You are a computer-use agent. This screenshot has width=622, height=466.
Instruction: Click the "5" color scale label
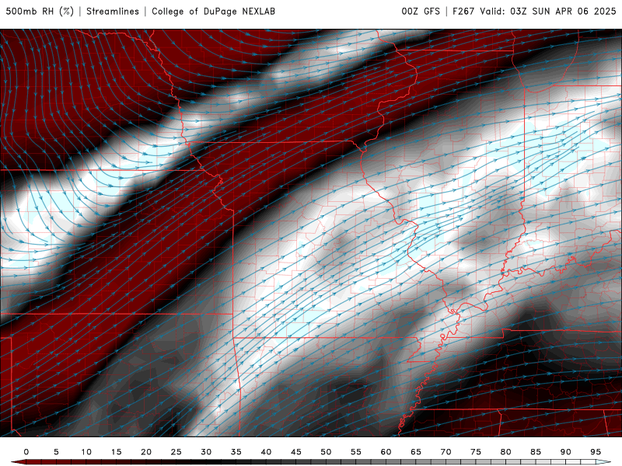(56, 452)
